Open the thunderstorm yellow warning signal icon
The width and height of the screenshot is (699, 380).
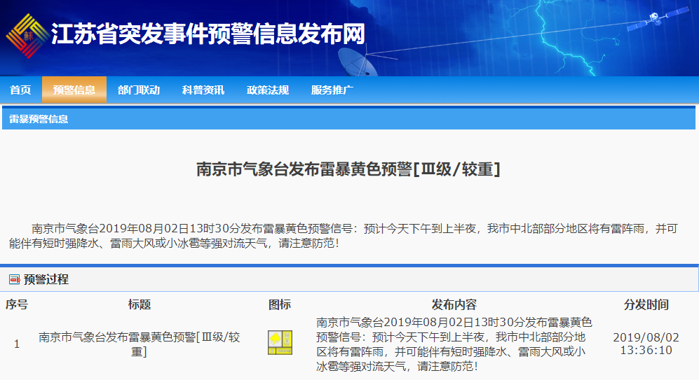click(x=280, y=342)
